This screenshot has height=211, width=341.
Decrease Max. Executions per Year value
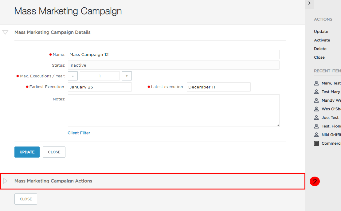[73, 76]
